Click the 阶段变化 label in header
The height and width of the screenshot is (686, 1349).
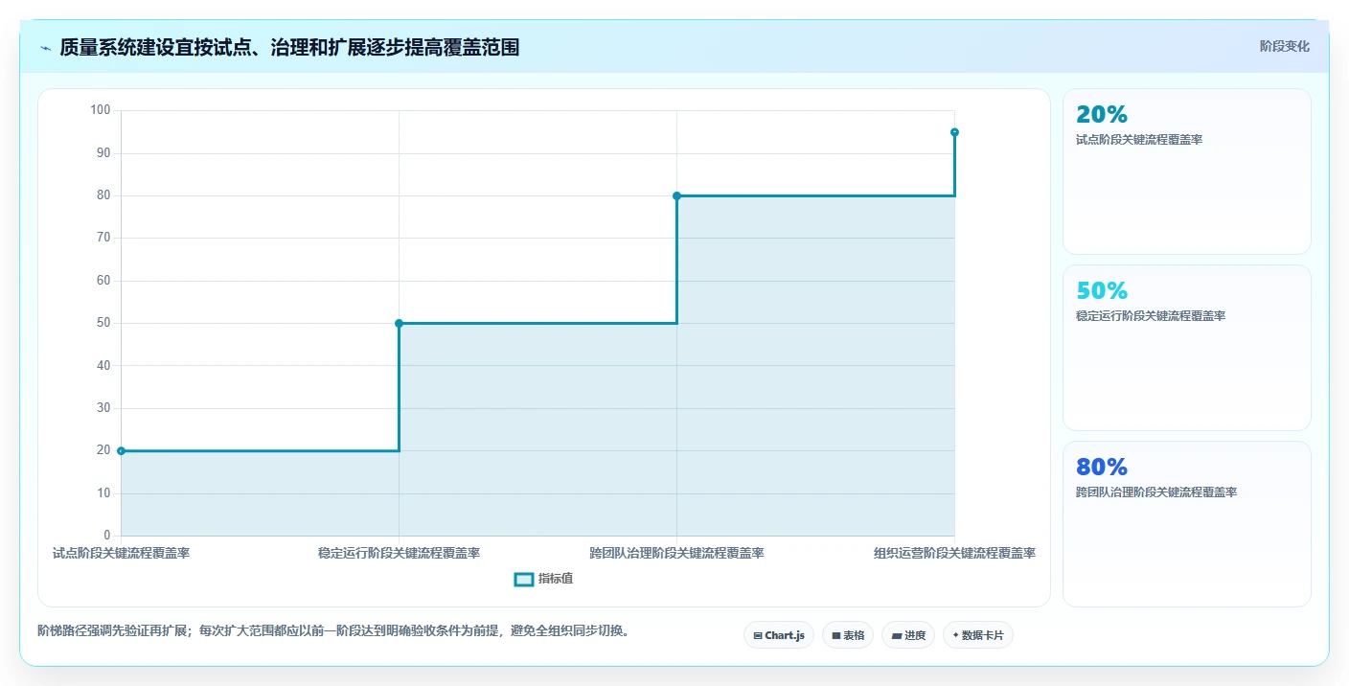click(1284, 46)
